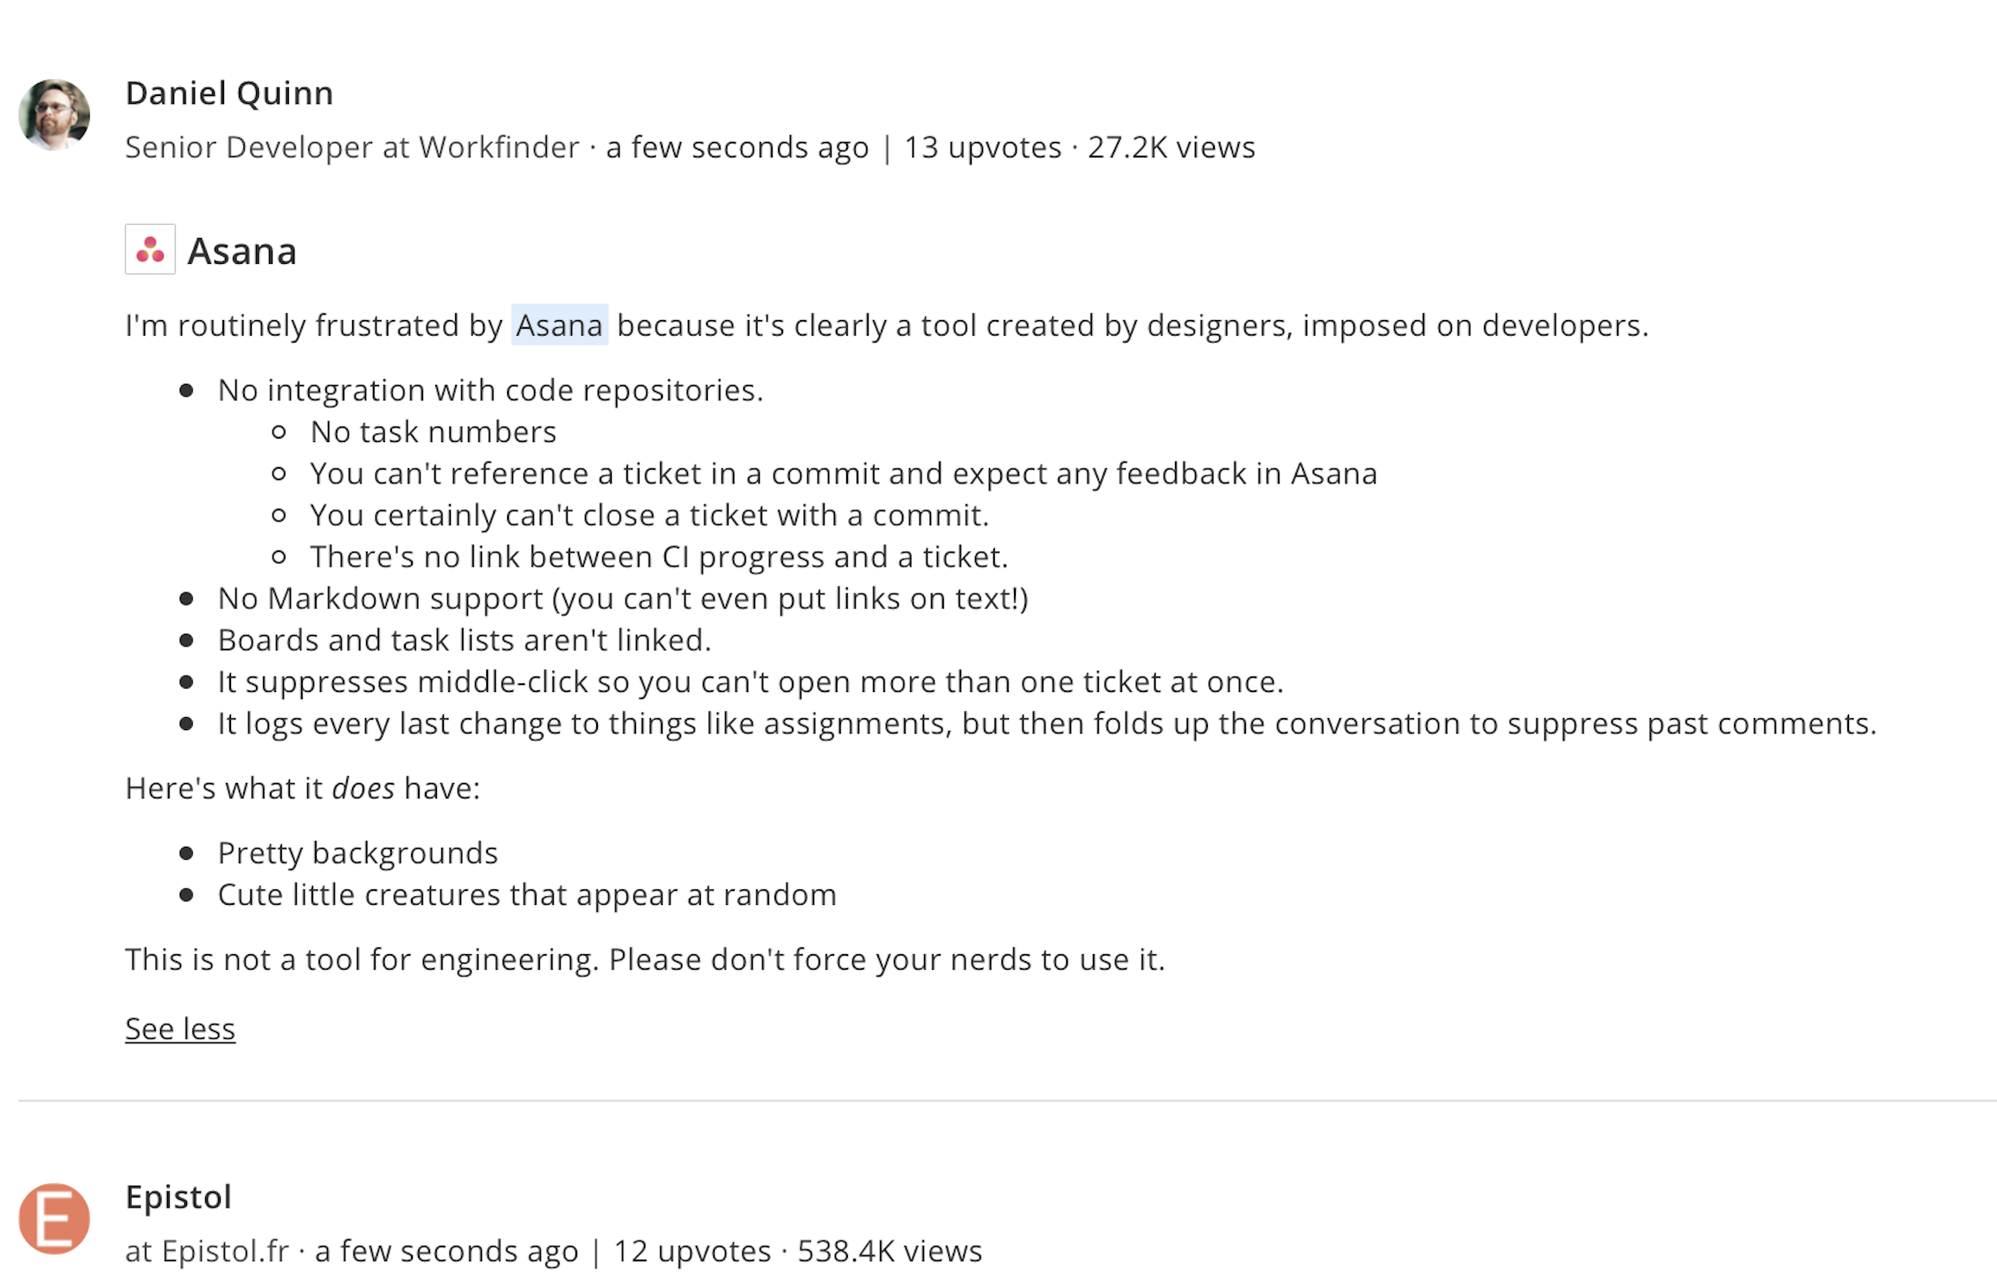Image resolution: width=1997 pixels, height=1282 pixels.
Task: Click Daniel's a few seconds ago timestamp
Action: pyautogui.click(x=737, y=147)
